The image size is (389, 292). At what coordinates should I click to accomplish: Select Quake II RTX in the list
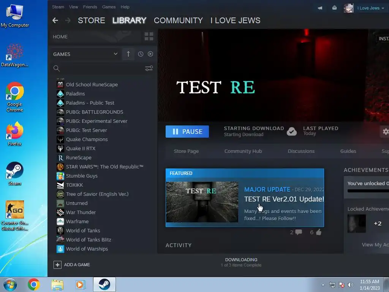coord(81,149)
